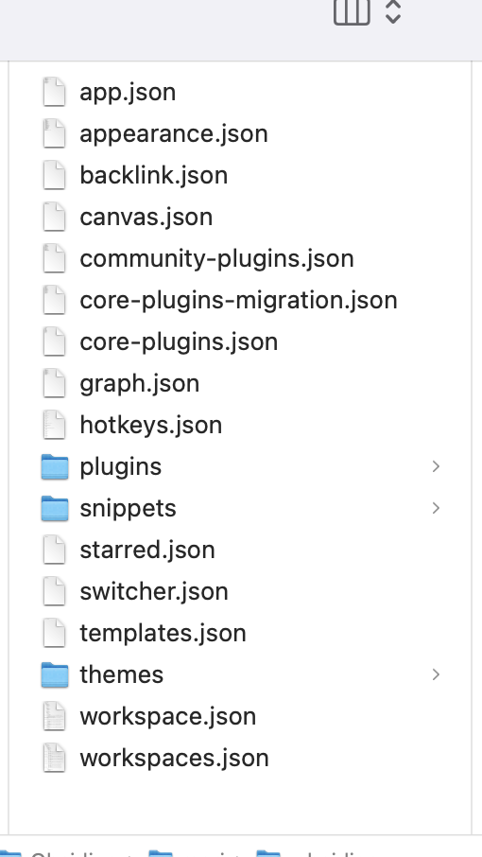
Task: Click the app.json file icon
Action: tap(55, 92)
